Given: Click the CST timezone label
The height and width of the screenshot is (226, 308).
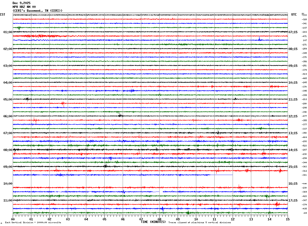Looking at the screenshot, I should tap(3, 15).
